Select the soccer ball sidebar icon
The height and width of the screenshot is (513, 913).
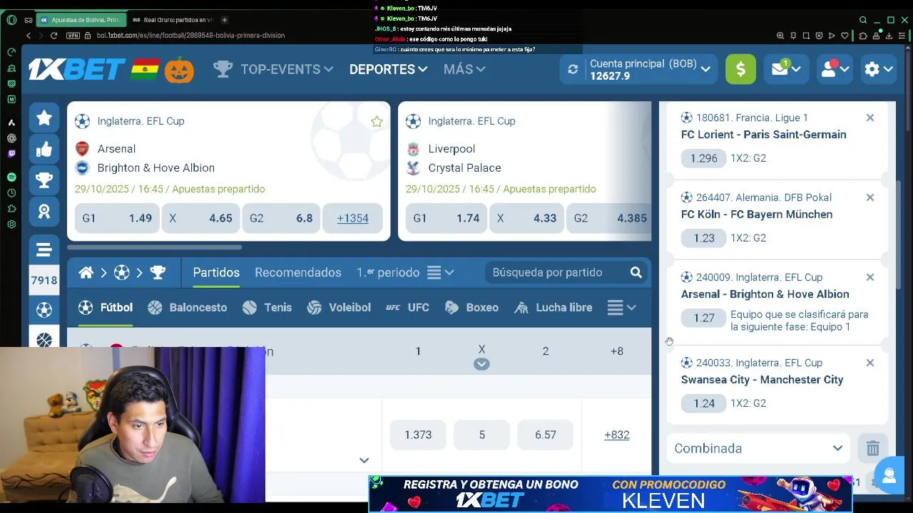tap(44, 310)
